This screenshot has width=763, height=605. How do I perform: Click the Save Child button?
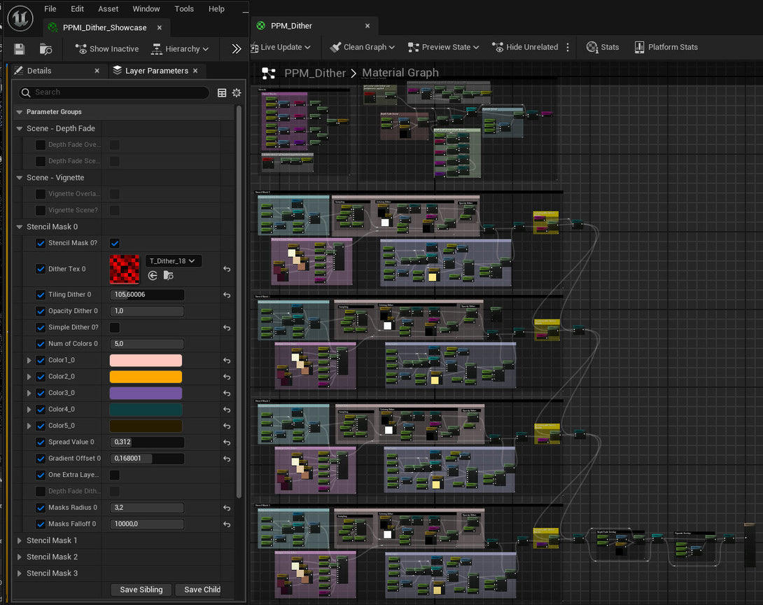(x=202, y=590)
